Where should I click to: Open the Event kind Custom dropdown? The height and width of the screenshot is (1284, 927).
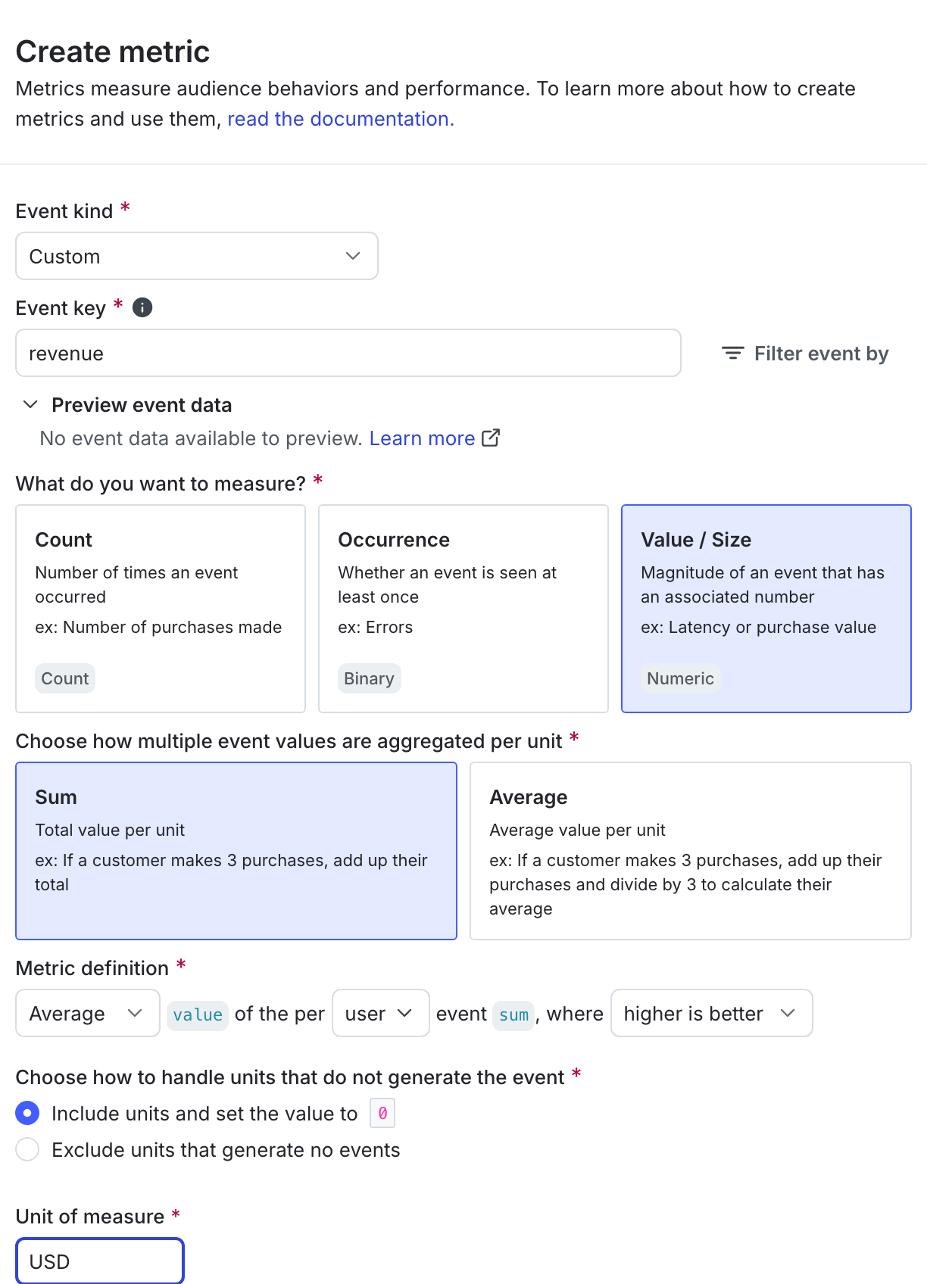[x=196, y=256]
